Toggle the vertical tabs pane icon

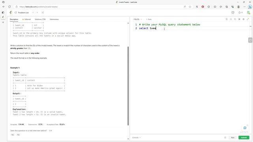pyautogui.click(x=3, y=12)
